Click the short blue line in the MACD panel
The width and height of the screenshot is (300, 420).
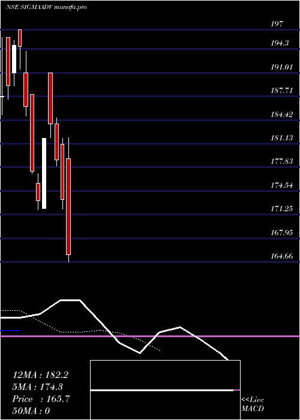coord(10,331)
